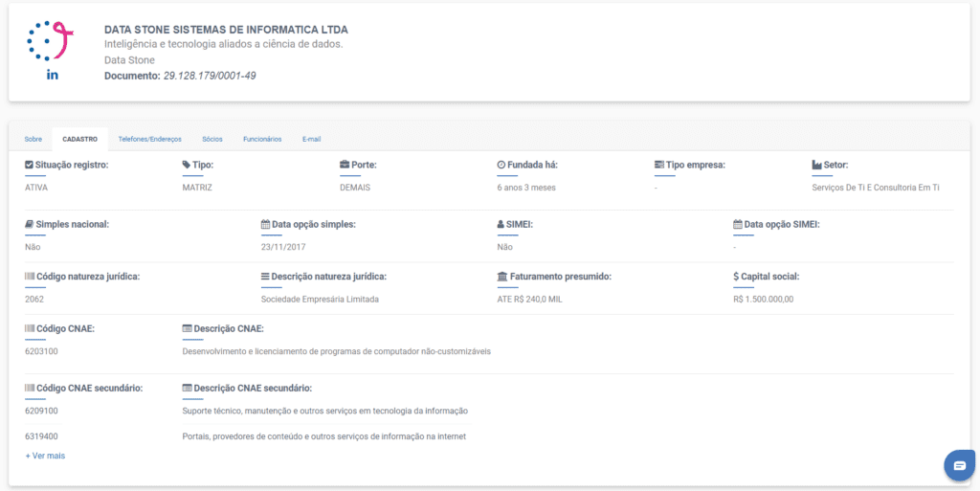Expand the list with + Ver mais
This screenshot has height=491, width=980.
[x=45, y=456]
